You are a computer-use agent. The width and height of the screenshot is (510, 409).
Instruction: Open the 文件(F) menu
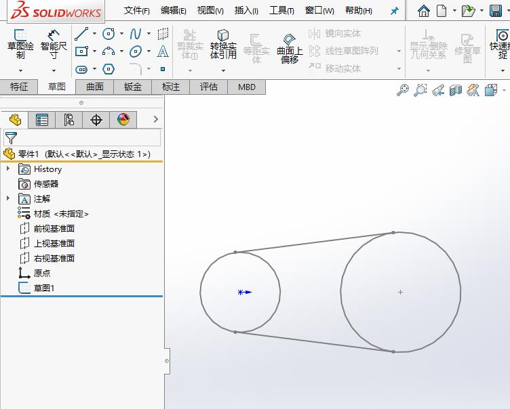[136, 11]
